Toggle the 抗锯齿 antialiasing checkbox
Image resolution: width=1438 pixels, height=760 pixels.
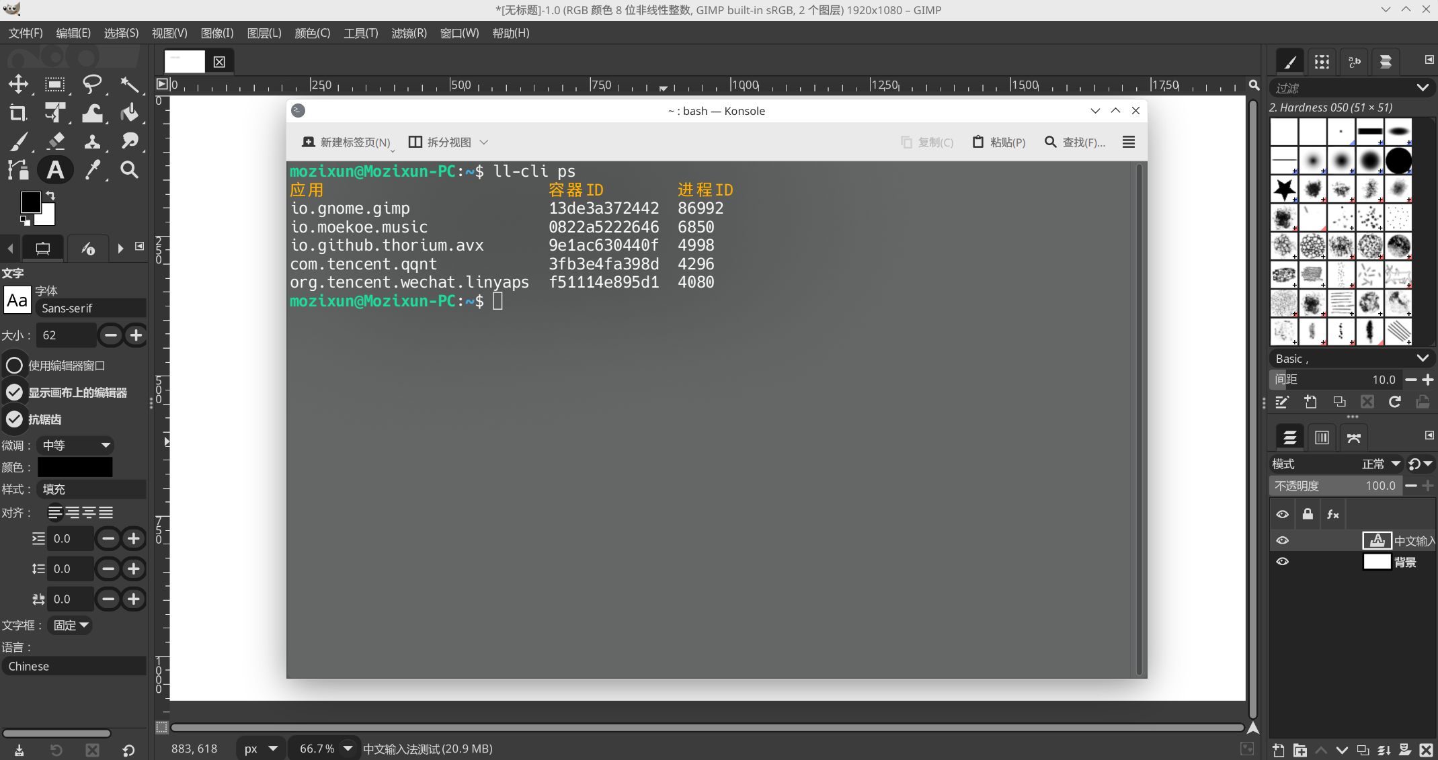click(x=14, y=419)
